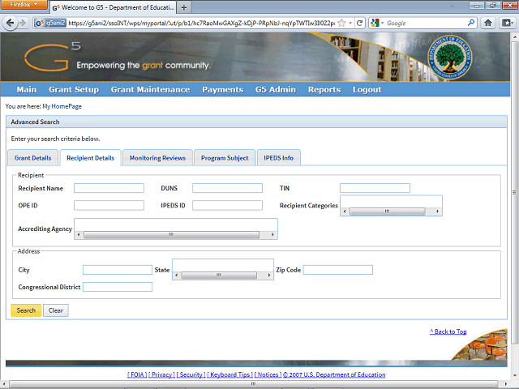Open the Keyboard Tips footer link
519x389 pixels.
(x=230, y=374)
